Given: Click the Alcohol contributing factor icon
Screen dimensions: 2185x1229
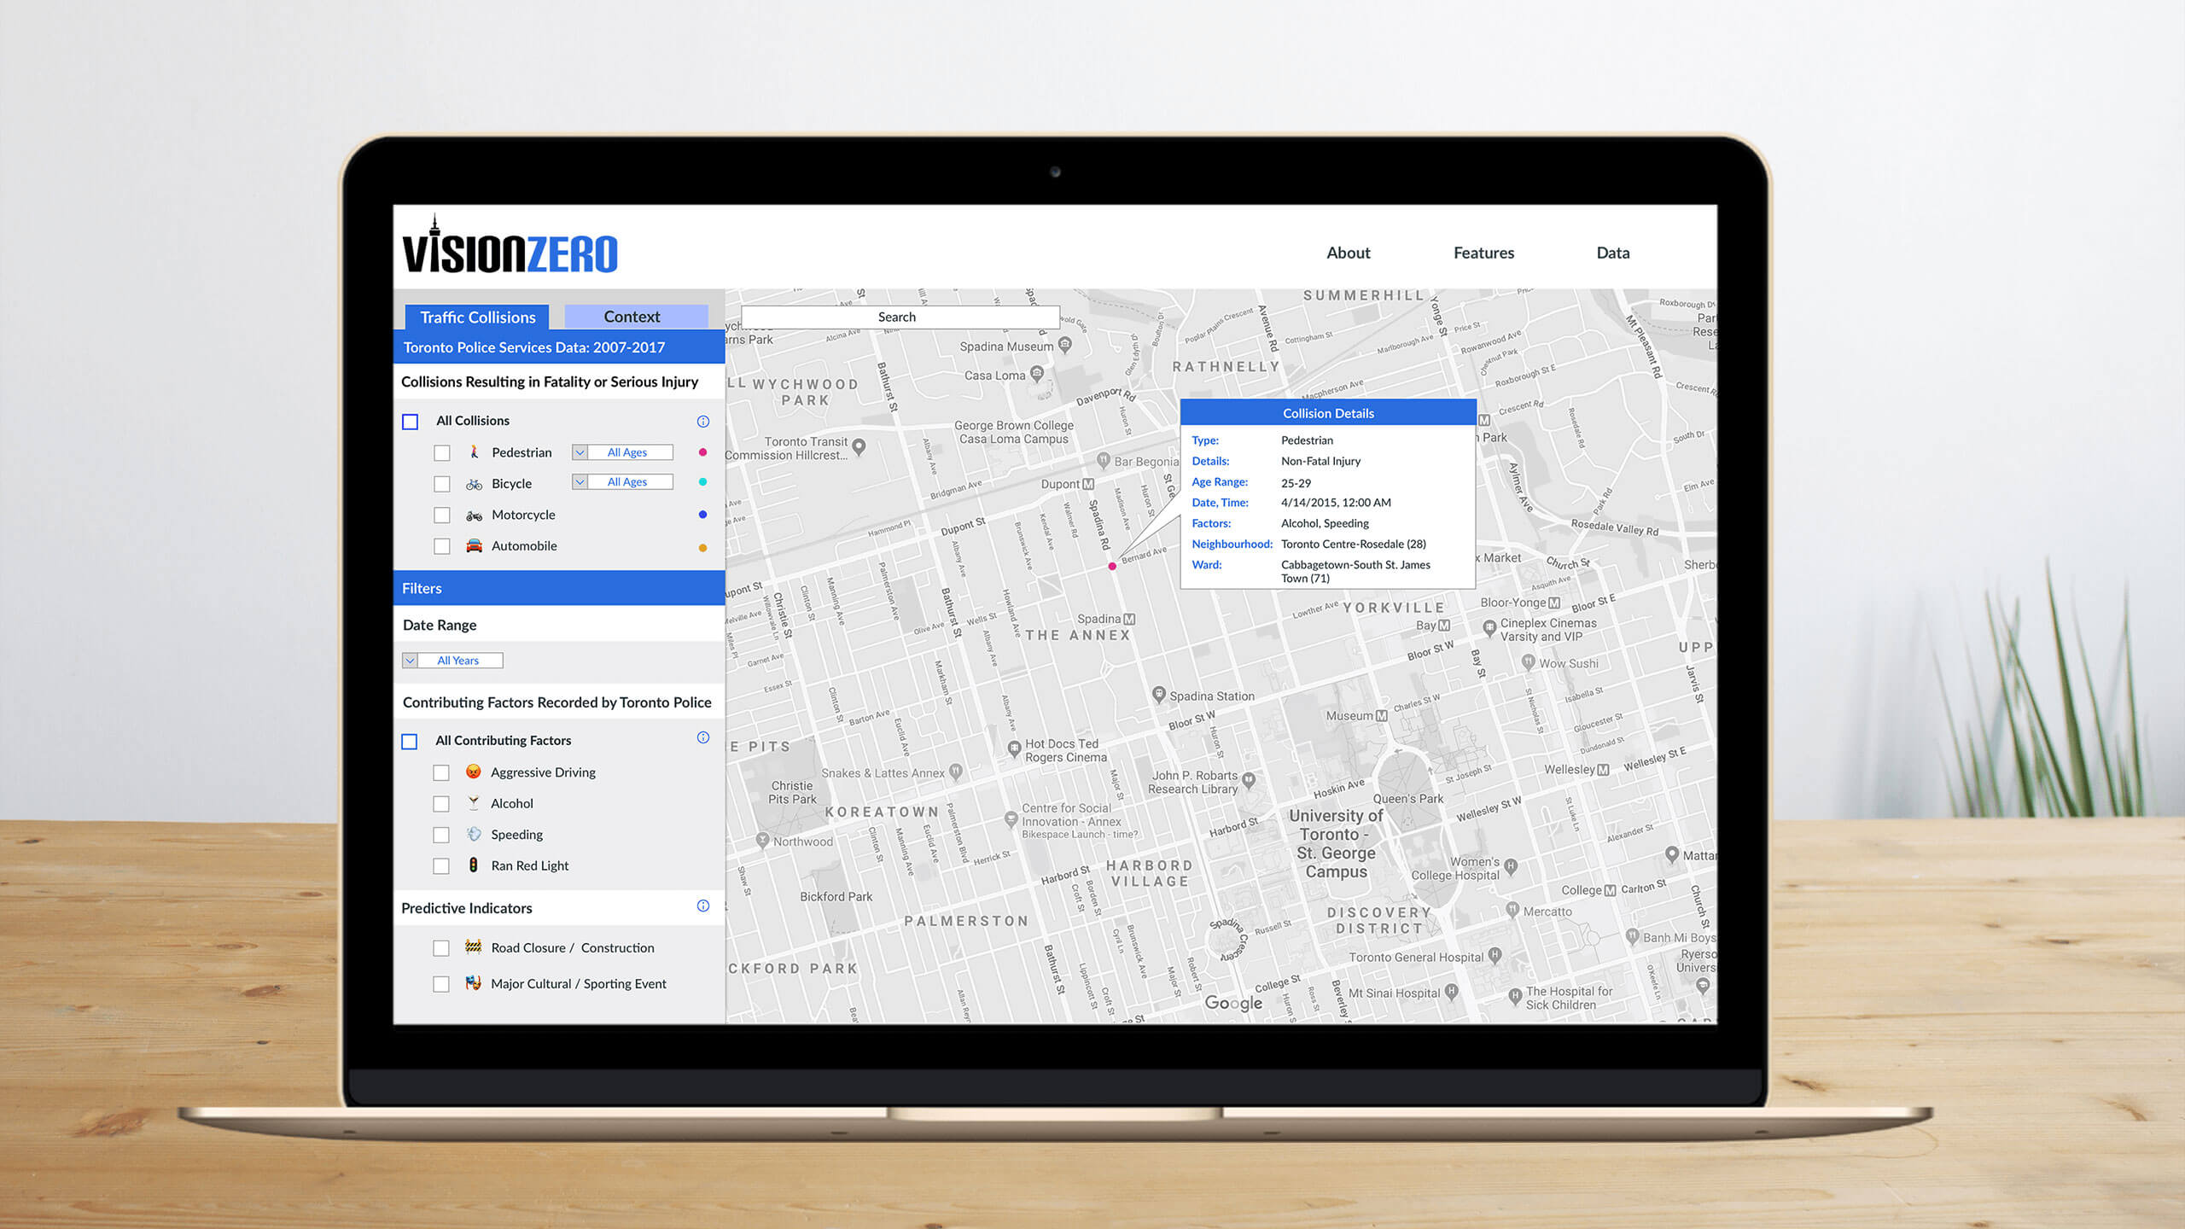Looking at the screenshot, I should [475, 801].
